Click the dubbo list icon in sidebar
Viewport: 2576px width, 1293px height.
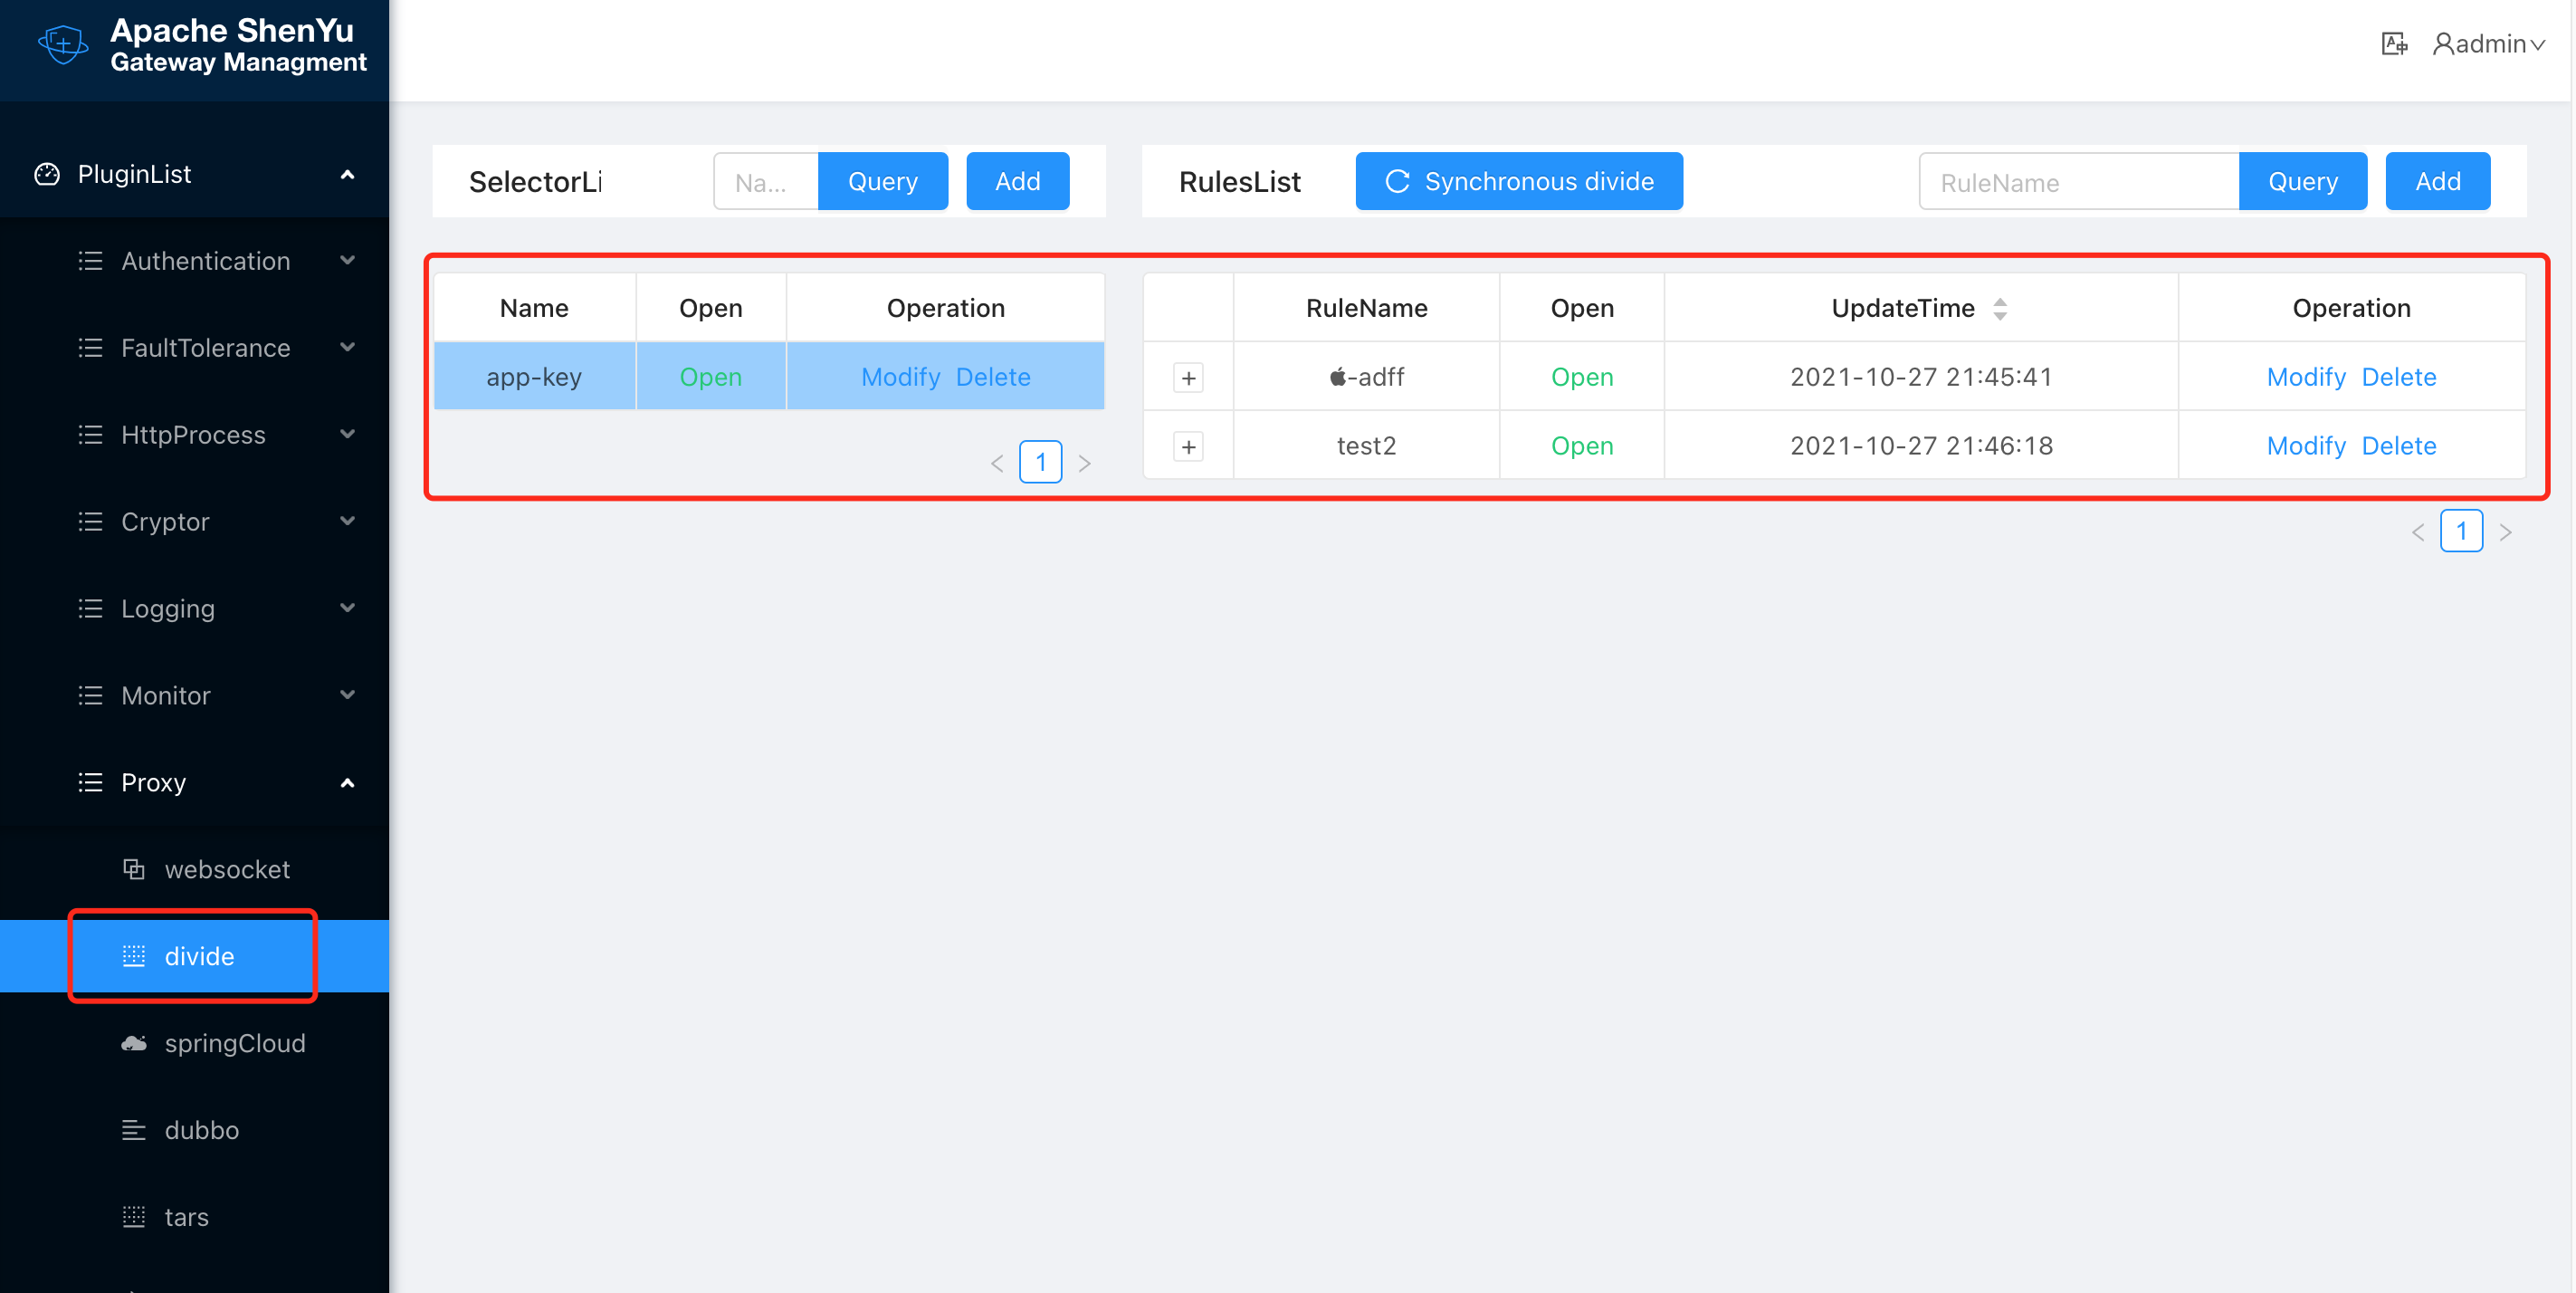click(133, 1130)
